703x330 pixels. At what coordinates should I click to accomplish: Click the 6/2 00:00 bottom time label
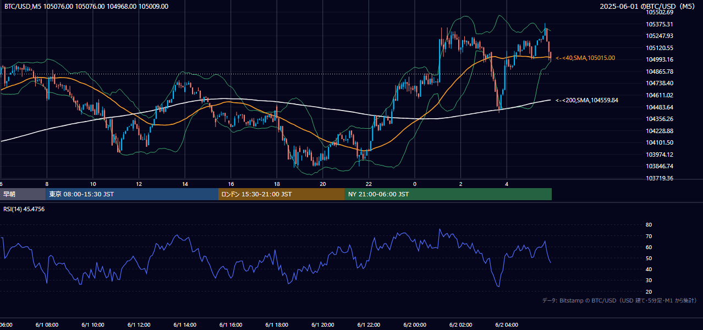coord(414,325)
